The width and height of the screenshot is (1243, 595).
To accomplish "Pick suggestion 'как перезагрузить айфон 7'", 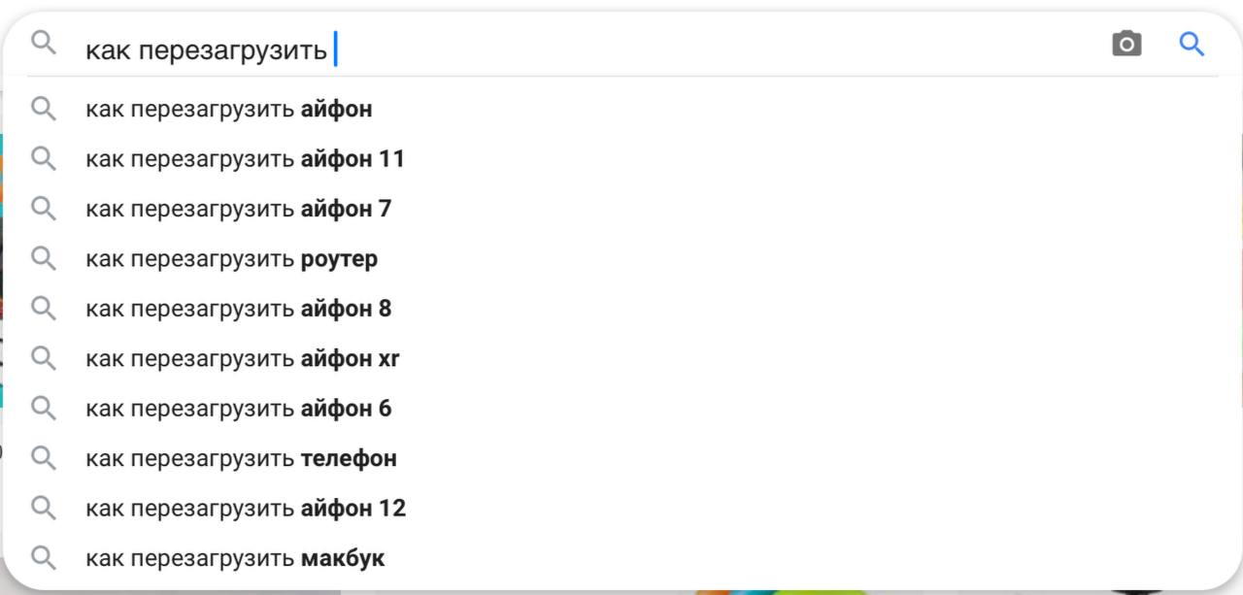I will (621, 209).
